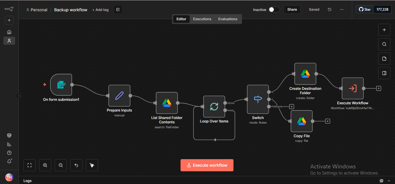Image resolution: width=395 pixels, height=184 pixels.
Task: Open the three-dot workflow options menu
Action: [342, 10]
